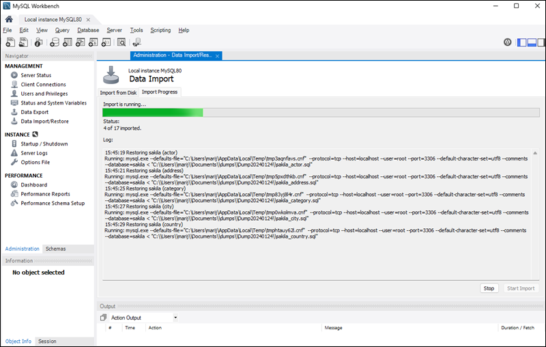Open the Database menu

pyautogui.click(x=88, y=30)
